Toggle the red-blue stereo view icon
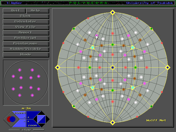 click(11, 119)
